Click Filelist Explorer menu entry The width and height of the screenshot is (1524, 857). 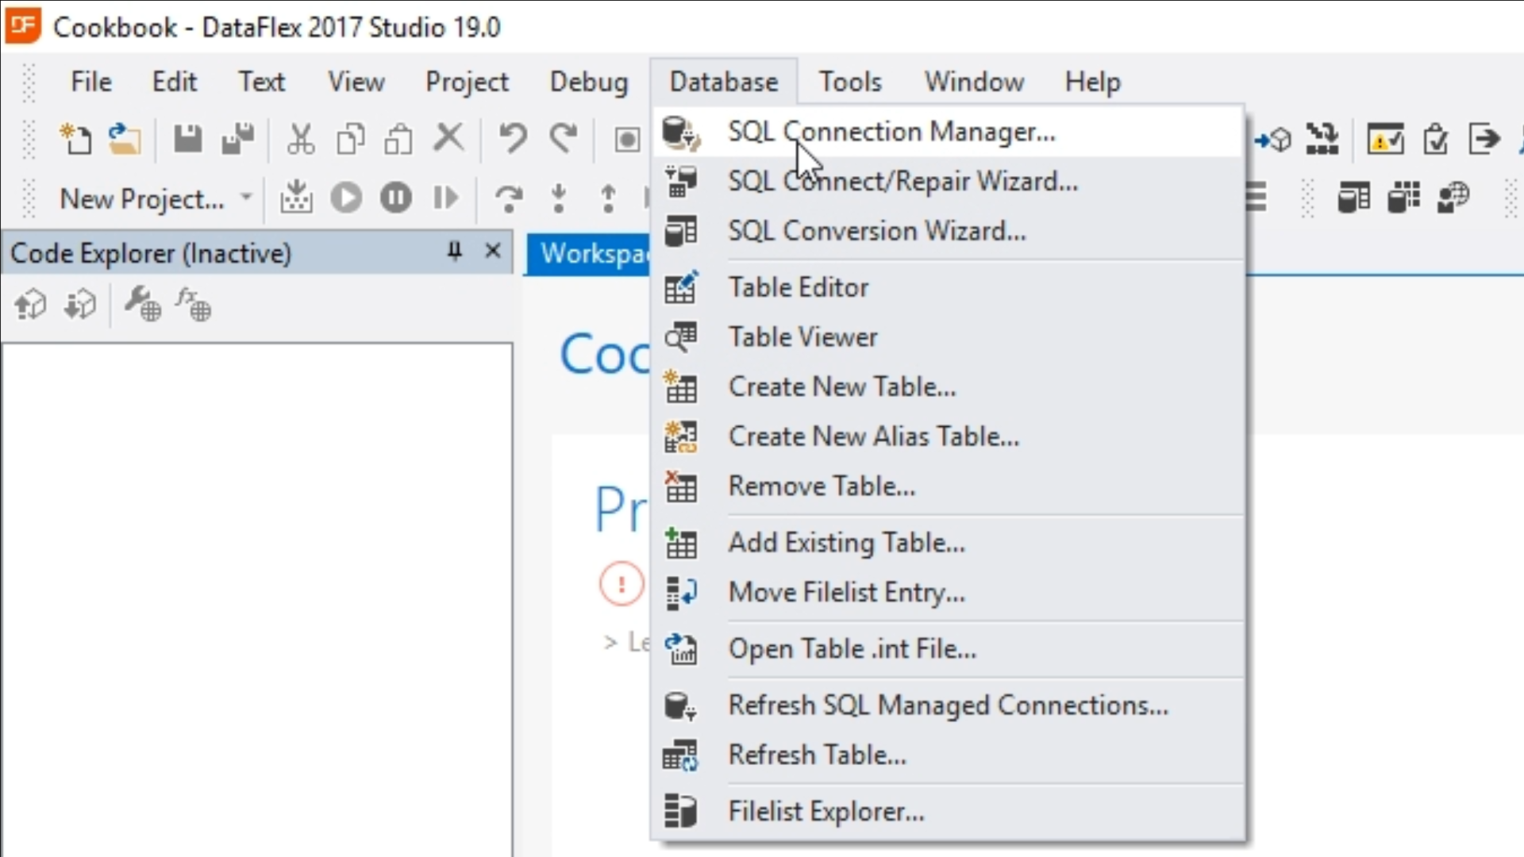click(825, 812)
